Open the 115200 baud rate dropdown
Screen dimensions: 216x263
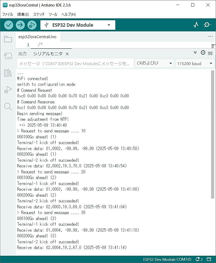[195, 63]
